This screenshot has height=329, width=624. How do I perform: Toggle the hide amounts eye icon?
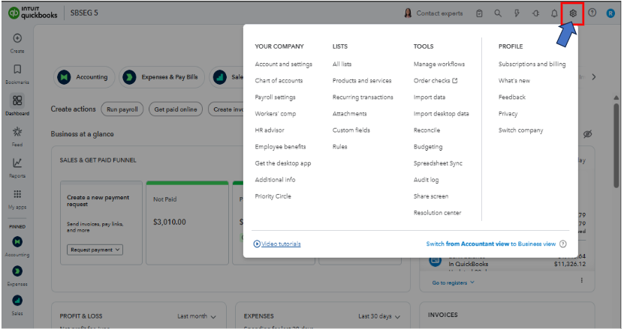(587, 134)
